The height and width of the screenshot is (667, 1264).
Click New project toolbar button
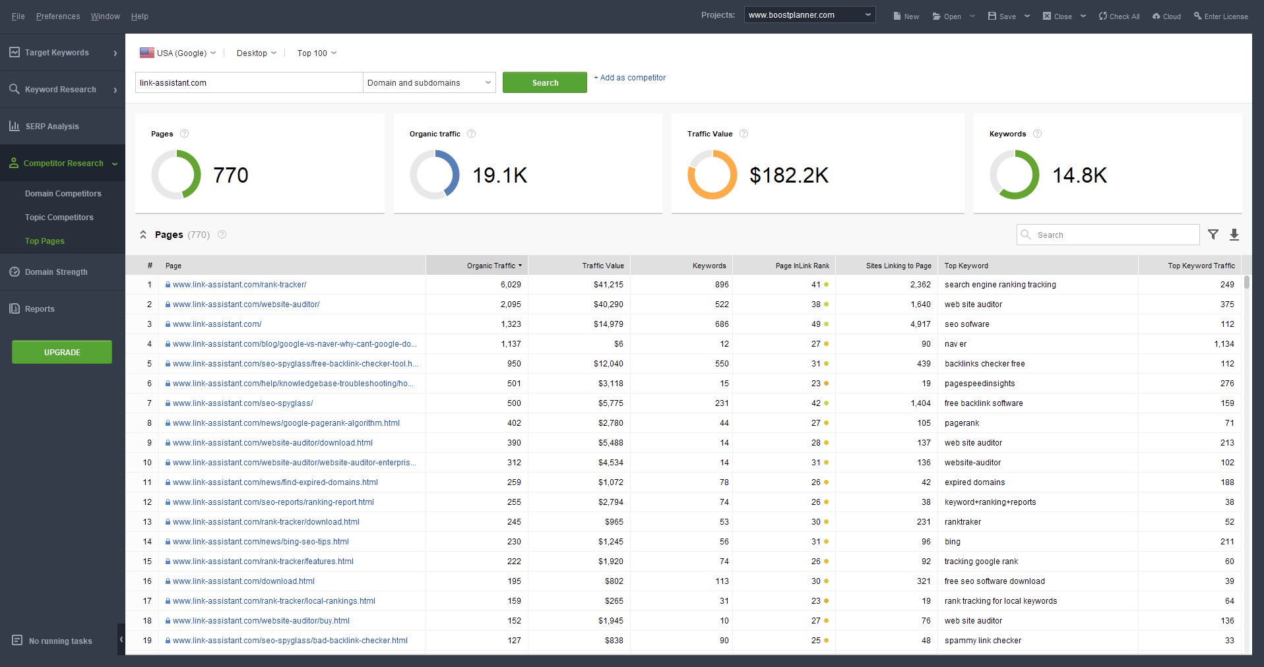[906, 16]
